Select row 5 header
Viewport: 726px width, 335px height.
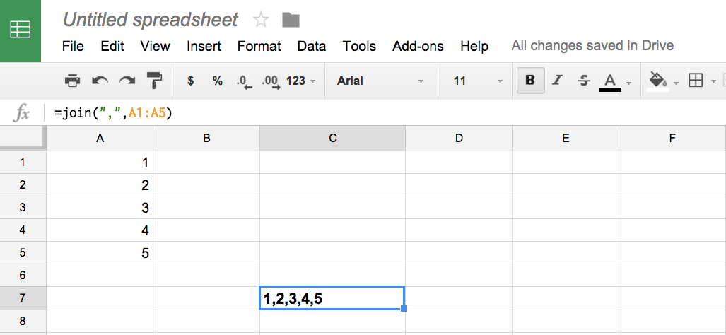tap(23, 253)
